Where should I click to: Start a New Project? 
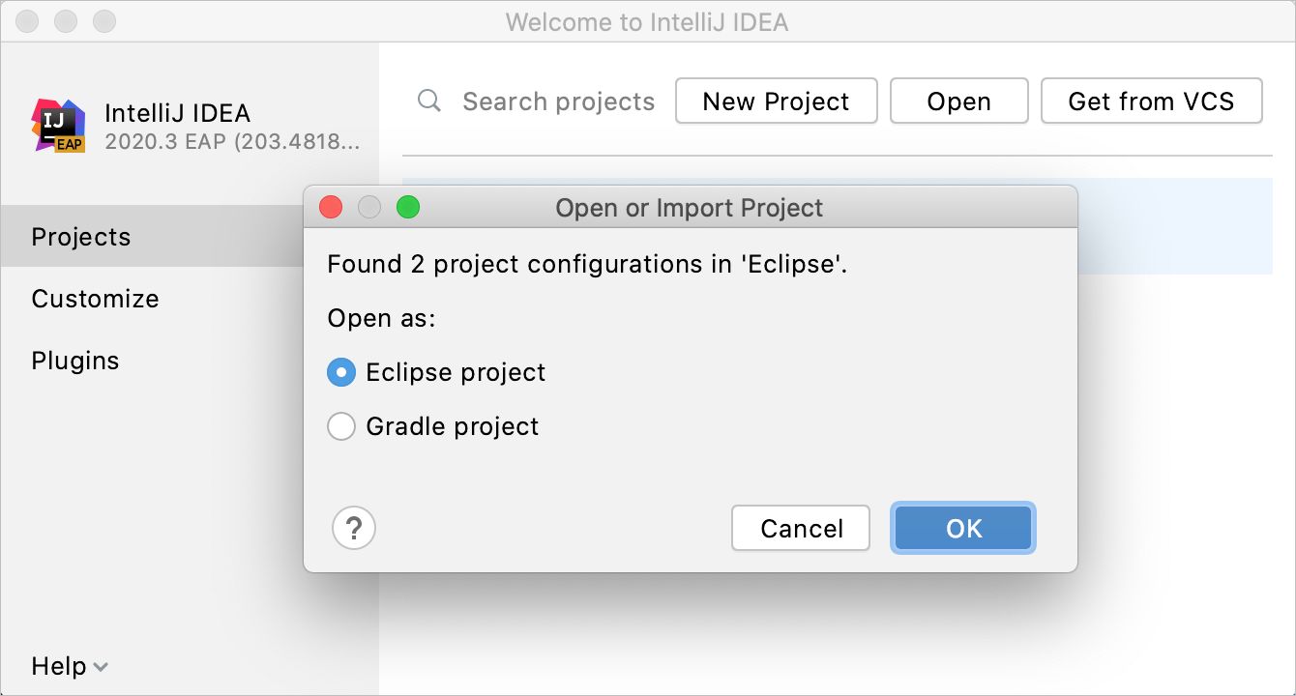pos(776,101)
